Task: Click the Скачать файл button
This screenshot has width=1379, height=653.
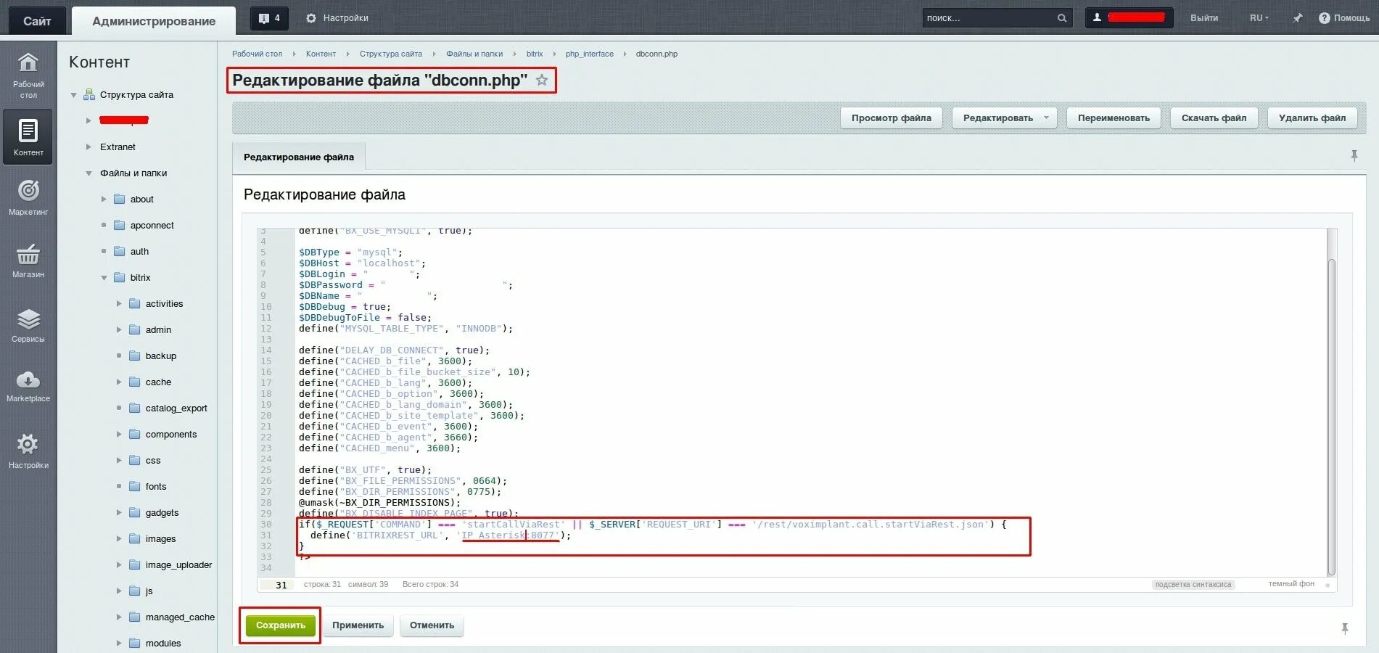Action: (1214, 118)
